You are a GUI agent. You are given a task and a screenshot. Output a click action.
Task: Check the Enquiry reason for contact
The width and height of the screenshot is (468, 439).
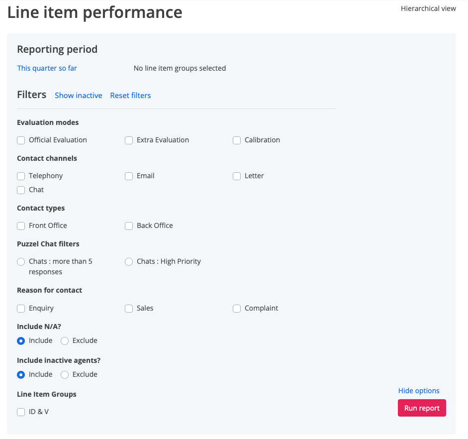pyautogui.click(x=21, y=309)
